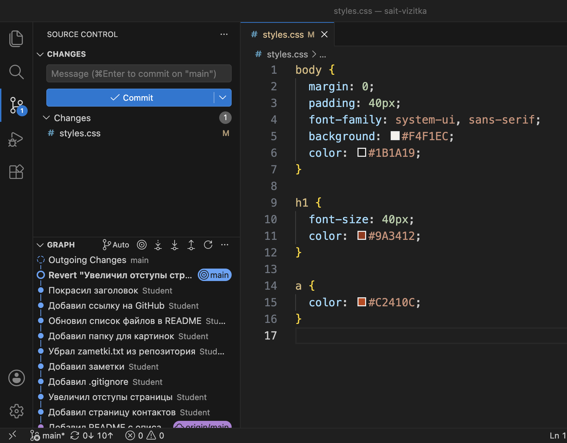Select commit 'Добавил .gitignore'

pos(137,382)
